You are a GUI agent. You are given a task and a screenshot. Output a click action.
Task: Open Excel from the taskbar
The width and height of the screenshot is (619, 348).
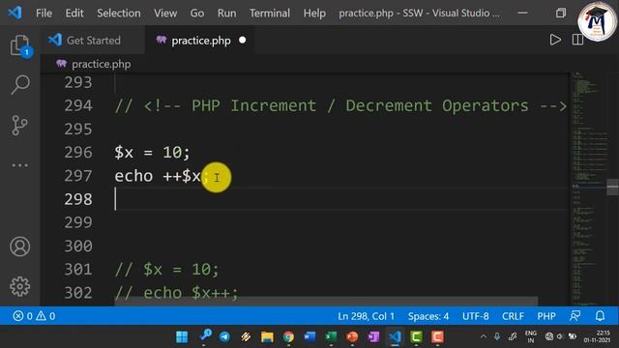[331, 337]
